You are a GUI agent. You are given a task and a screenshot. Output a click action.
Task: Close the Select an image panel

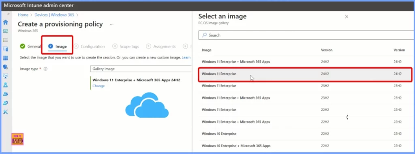(347, 17)
